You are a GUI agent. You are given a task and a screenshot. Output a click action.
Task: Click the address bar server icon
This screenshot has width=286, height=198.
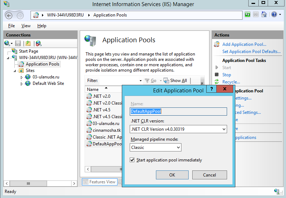tap(36, 15)
